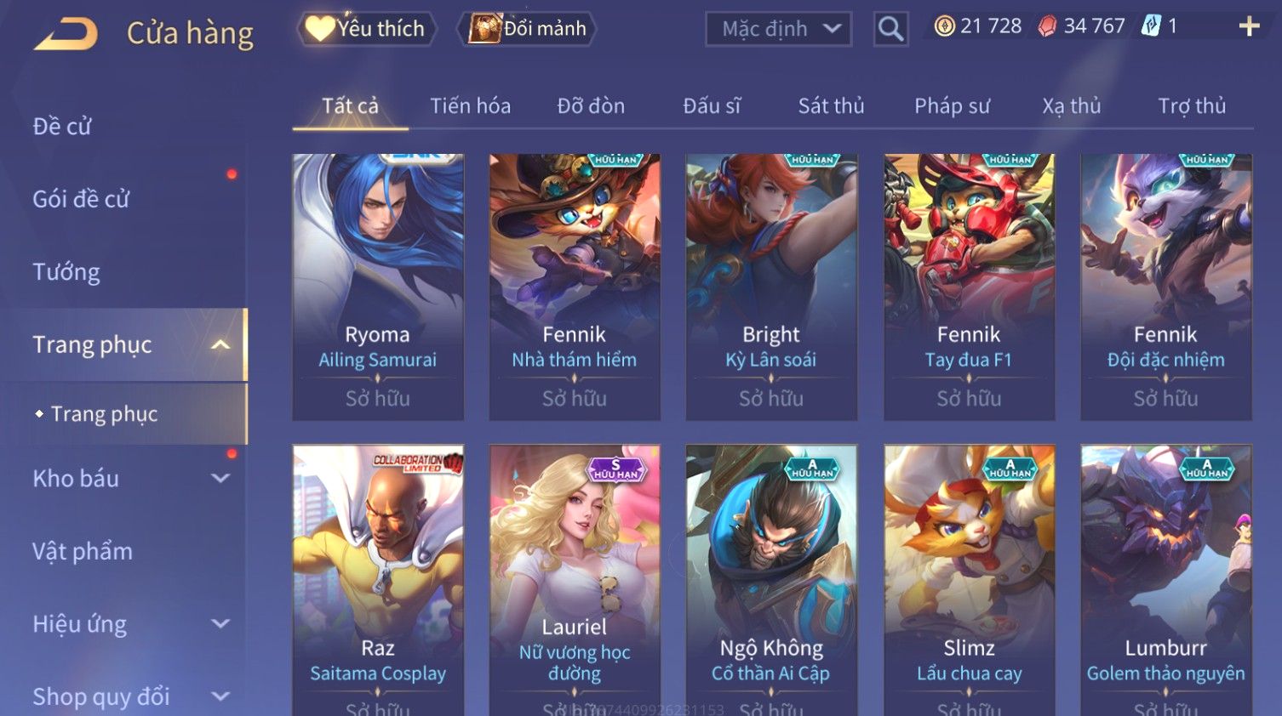This screenshot has width=1282, height=716.
Task: Open the search magnifier icon
Action: [890, 29]
